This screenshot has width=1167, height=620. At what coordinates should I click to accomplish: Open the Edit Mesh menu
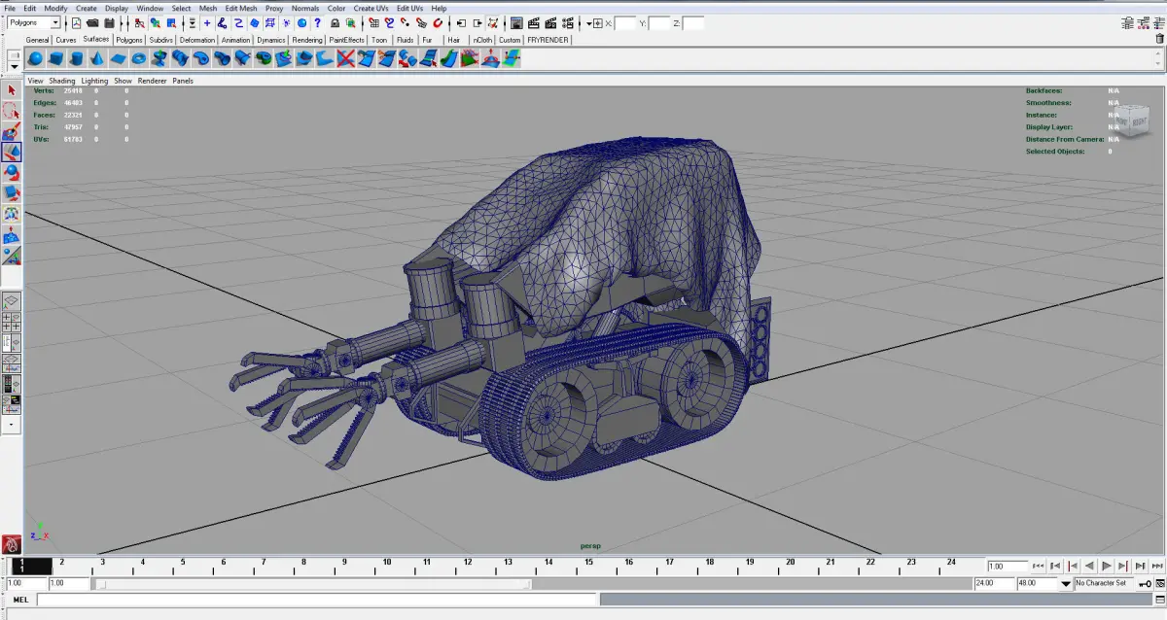point(240,8)
